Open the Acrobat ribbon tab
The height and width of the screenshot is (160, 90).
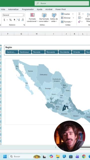click(x=49, y=9)
